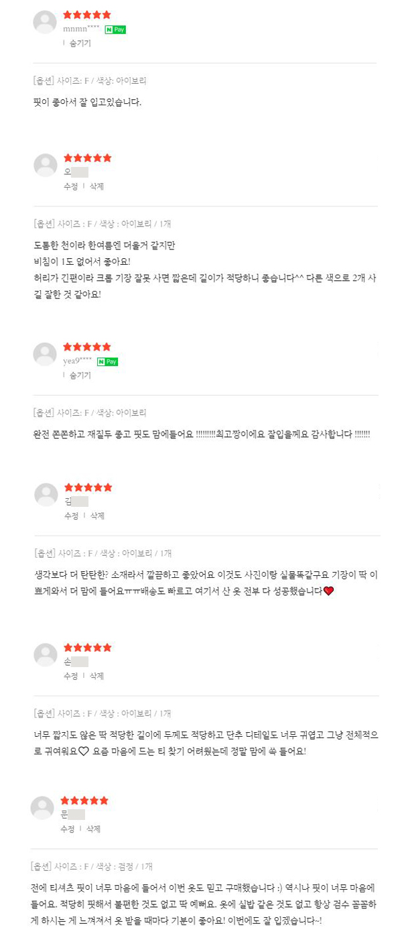Viewport: 402px width, 944px height.
Task: Hide the mnmn**** review with 숨기기
Action: pos(80,43)
